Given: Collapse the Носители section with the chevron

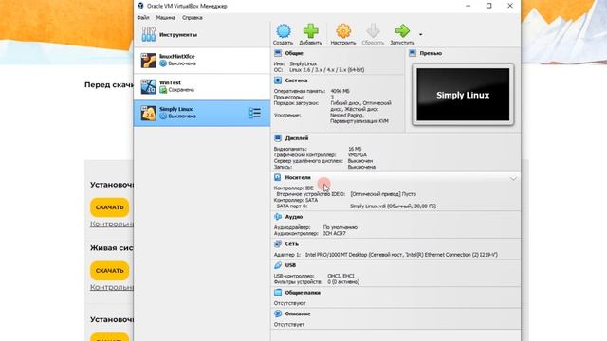Looking at the screenshot, I should pyautogui.click(x=513, y=179).
